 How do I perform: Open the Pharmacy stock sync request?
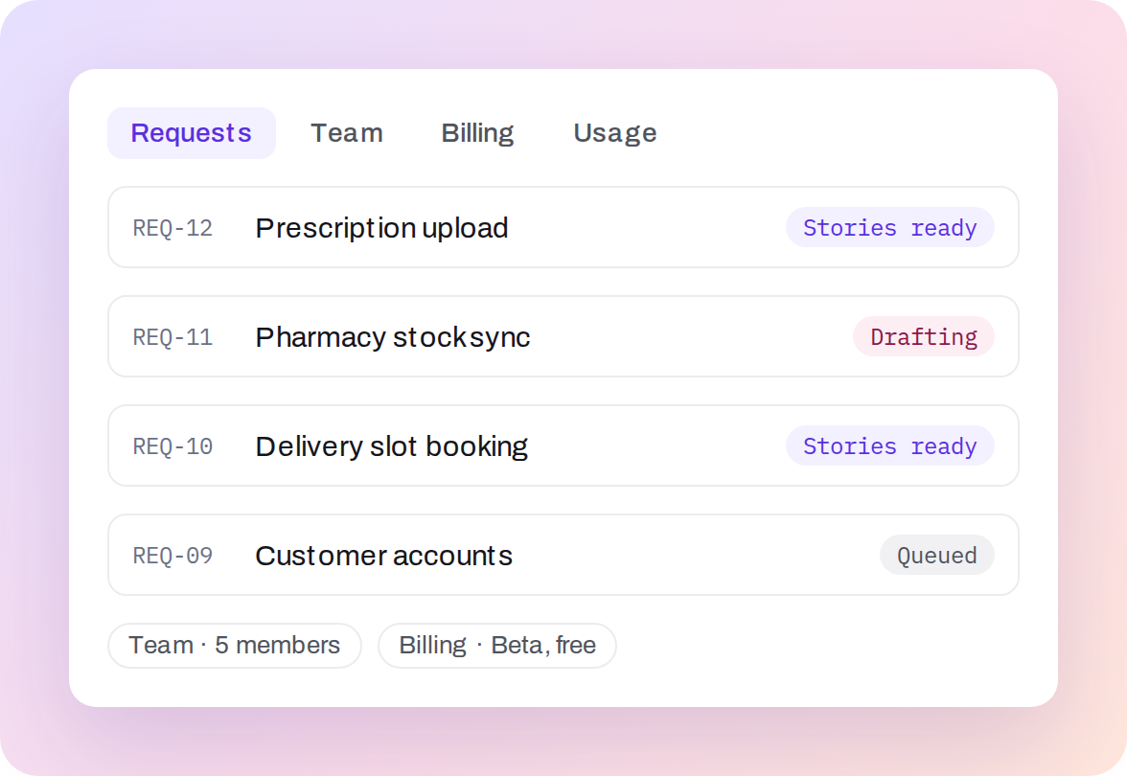coord(563,336)
